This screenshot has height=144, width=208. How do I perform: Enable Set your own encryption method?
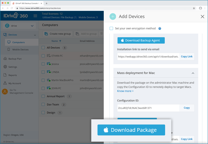click(111, 28)
